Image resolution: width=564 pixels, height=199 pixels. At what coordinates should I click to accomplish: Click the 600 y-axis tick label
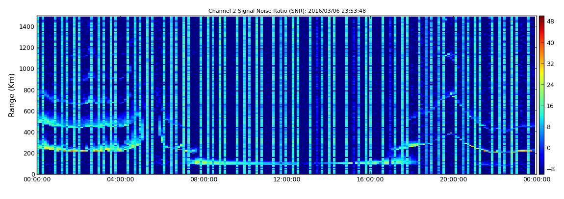click(29, 111)
